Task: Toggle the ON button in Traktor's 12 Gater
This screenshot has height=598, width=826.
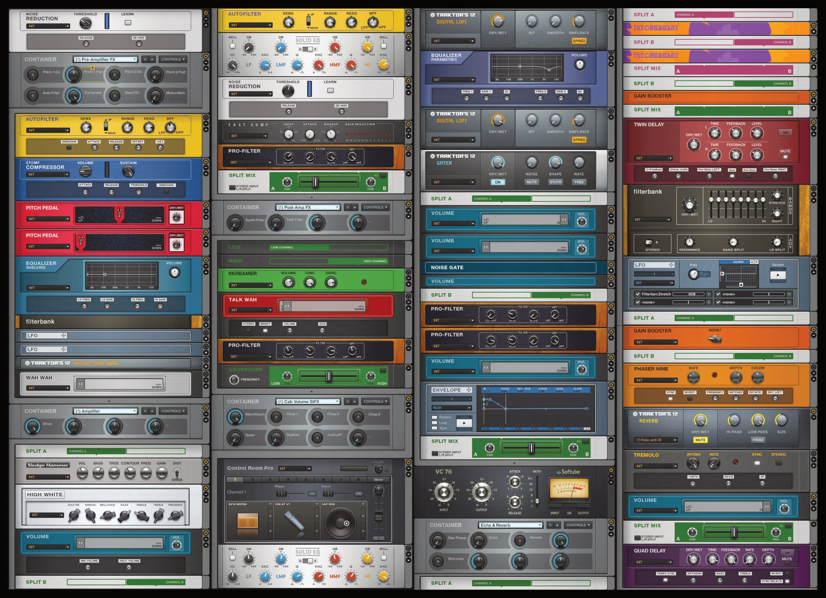Action: pyautogui.click(x=498, y=182)
